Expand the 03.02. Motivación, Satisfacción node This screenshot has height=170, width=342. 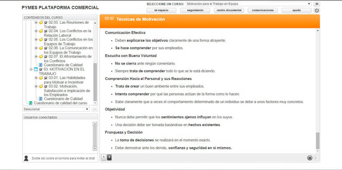click(36, 86)
